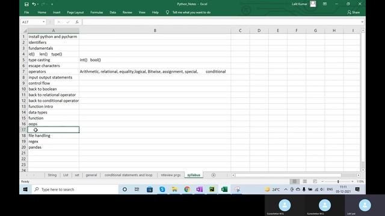Select cell containing 'function intro'
Image resolution: width=385 pixels, height=216 pixels.
coord(53,107)
